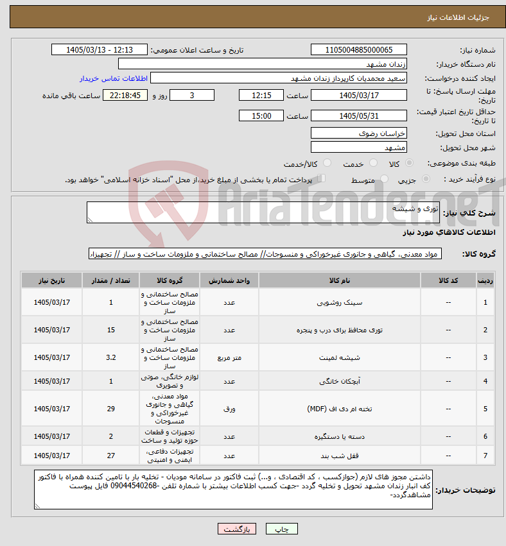This screenshot has width=506, height=546.
Task: Click quantity 3.2 in شیشه لمینت row
Action: pyautogui.click(x=111, y=357)
